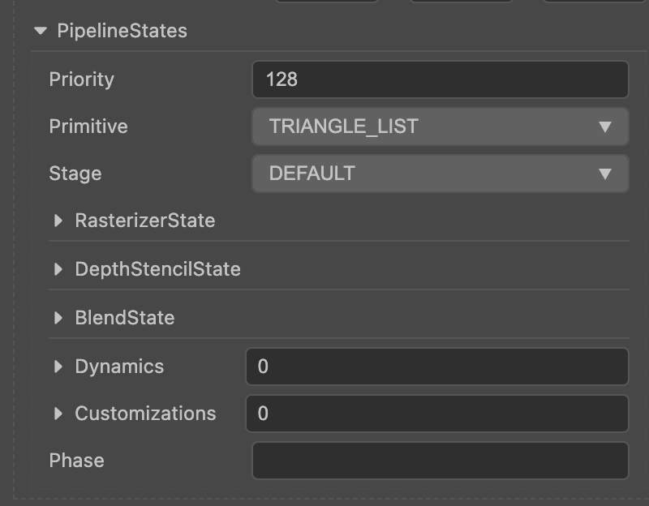Open the Primitive TRIANGLE_LIST dropdown
Viewport: 649px width, 506px height.
point(430,126)
